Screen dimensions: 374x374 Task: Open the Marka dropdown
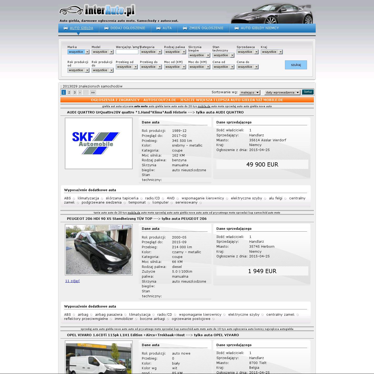[78, 52]
